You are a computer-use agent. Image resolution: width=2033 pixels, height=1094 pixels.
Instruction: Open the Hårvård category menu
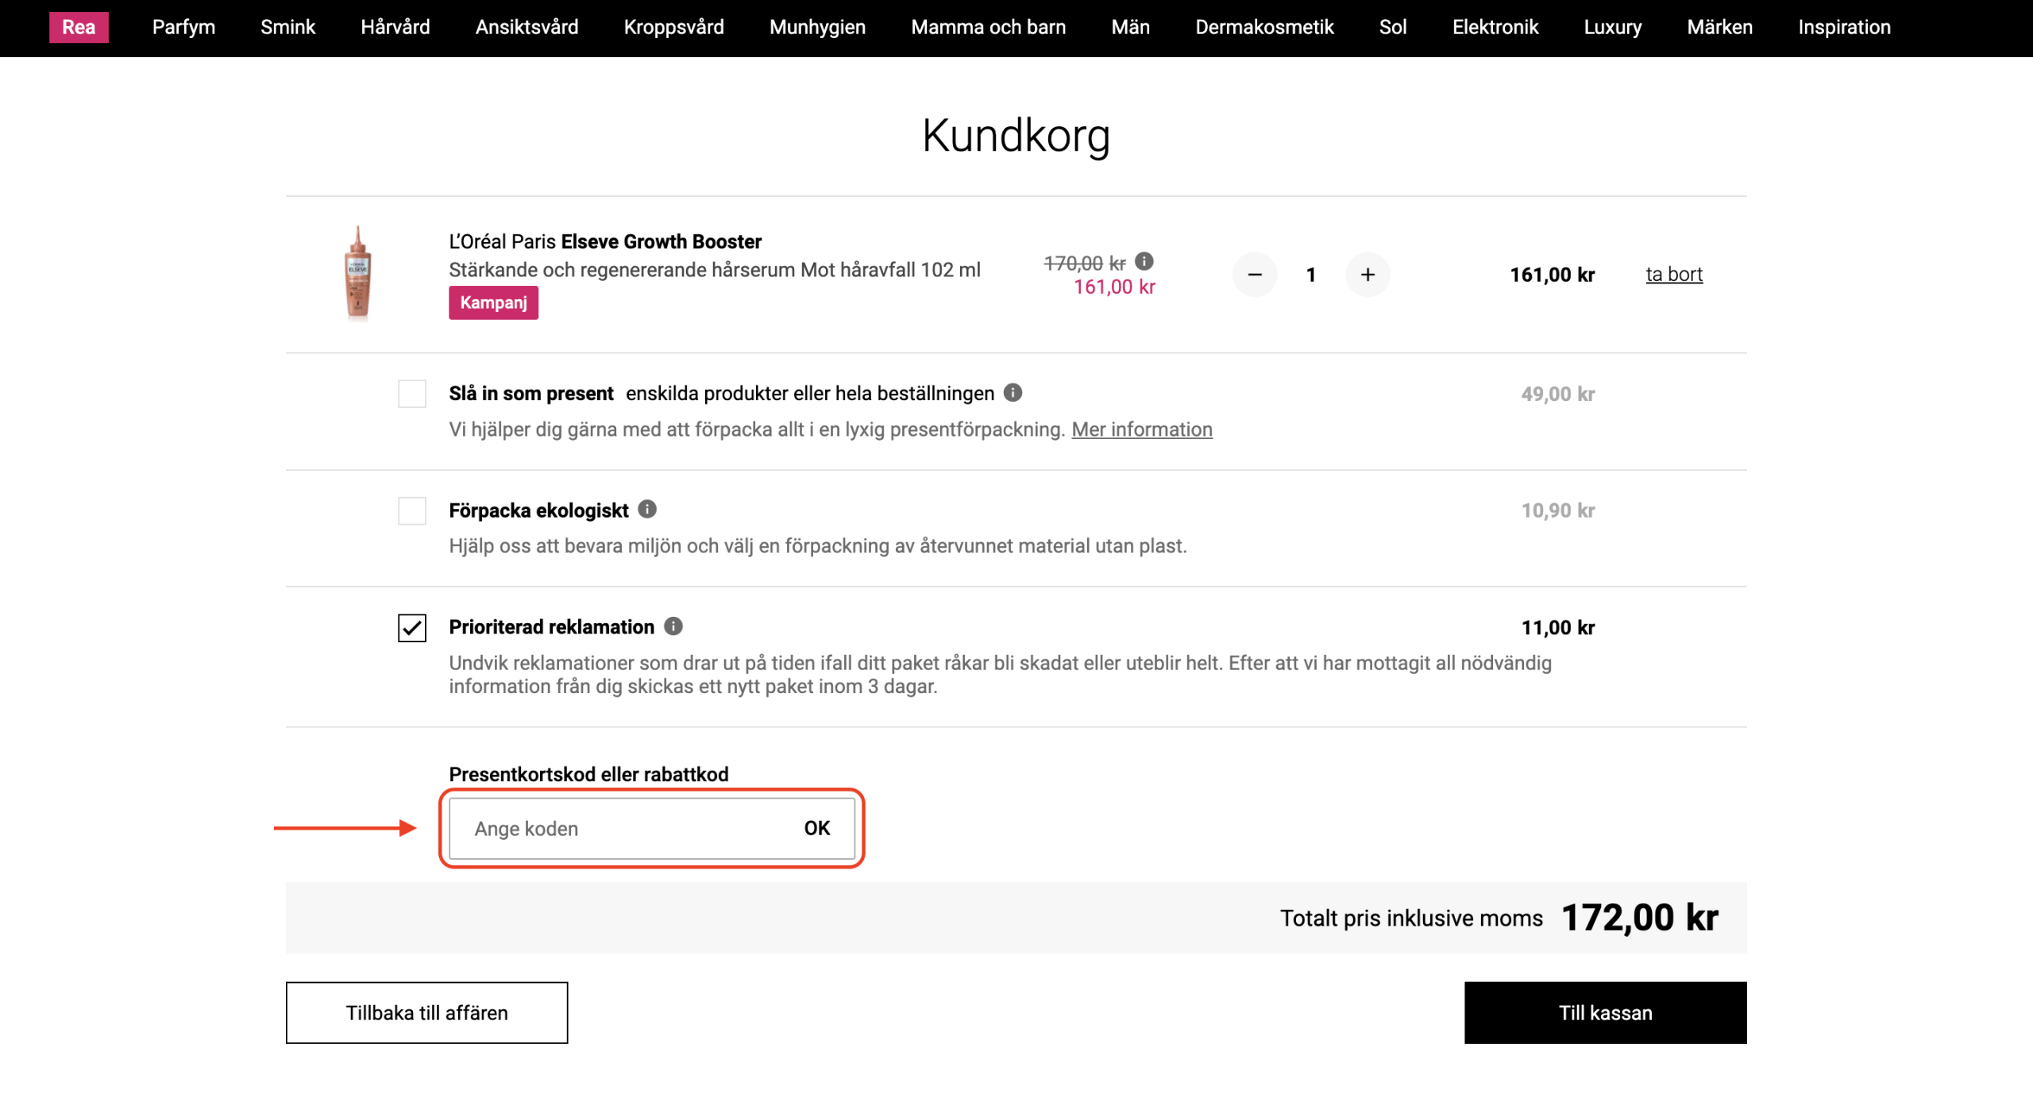[395, 27]
